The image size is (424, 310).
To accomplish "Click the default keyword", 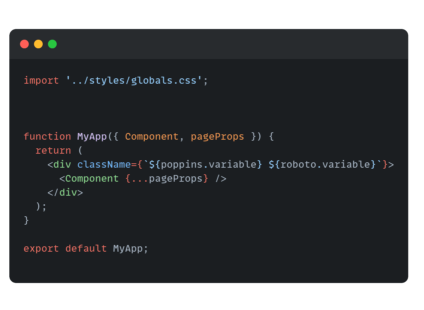I will (x=86, y=248).
